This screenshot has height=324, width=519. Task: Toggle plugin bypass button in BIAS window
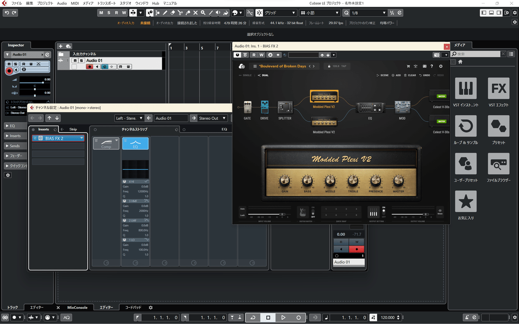245,55
